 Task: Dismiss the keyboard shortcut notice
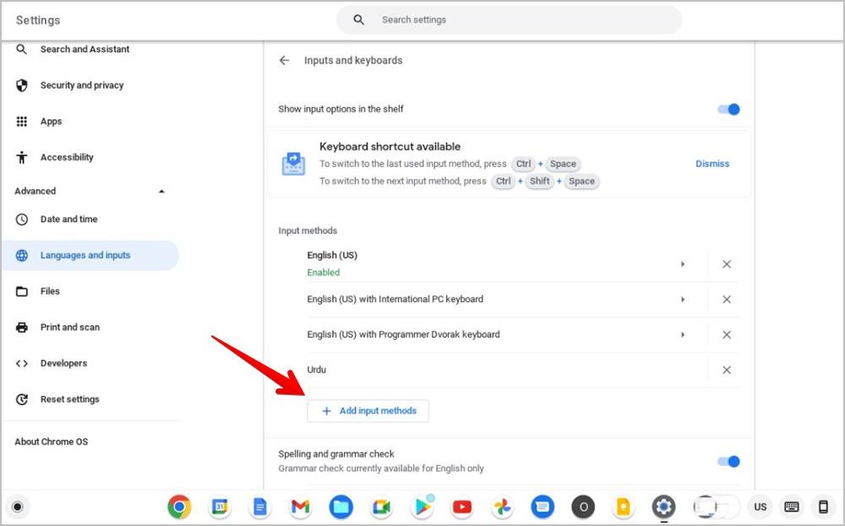pyautogui.click(x=711, y=164)
